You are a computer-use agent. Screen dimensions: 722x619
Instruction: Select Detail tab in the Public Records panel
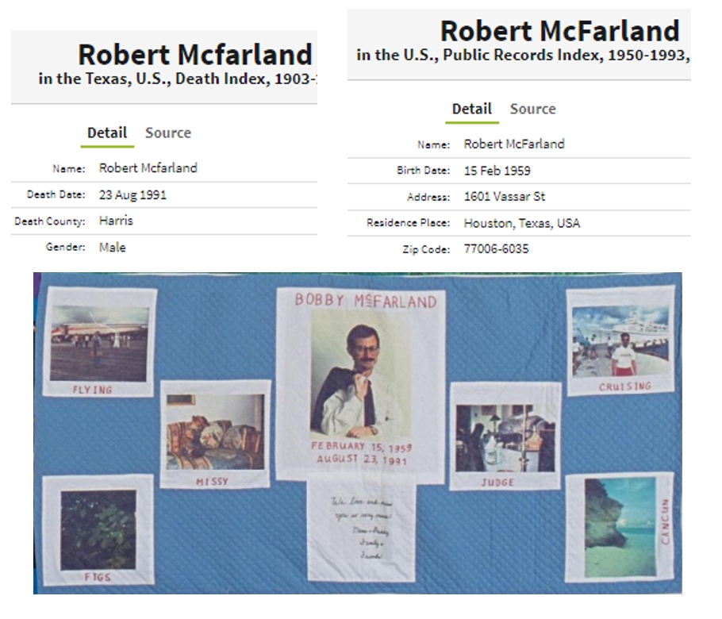[472, 110]
